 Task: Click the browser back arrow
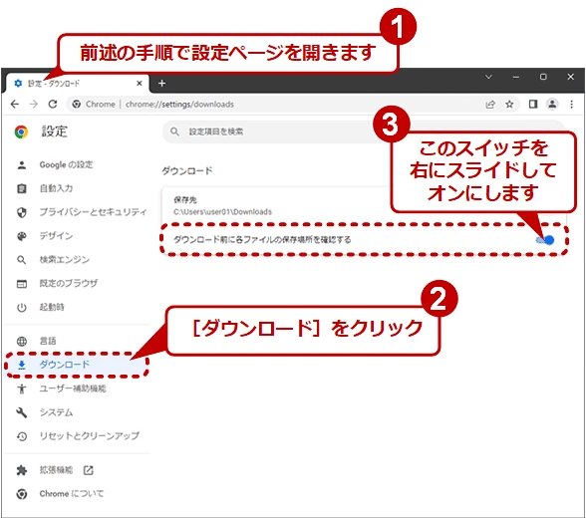click(15, 104)
